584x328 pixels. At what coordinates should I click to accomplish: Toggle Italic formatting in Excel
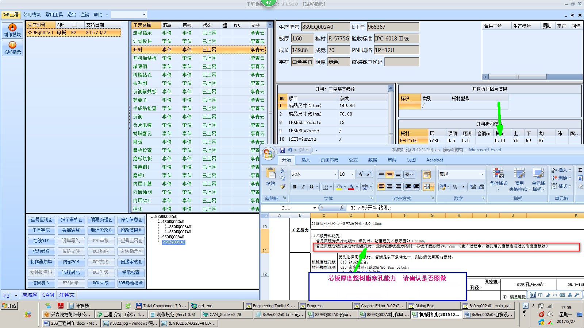click(303, 187)
